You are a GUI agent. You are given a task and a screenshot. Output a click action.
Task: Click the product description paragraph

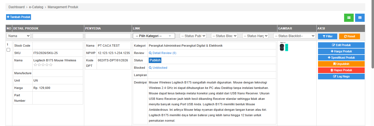click(209, 101)
